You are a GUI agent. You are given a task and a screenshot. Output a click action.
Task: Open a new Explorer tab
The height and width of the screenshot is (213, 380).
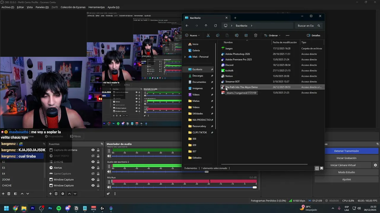[x=235, y=18]
